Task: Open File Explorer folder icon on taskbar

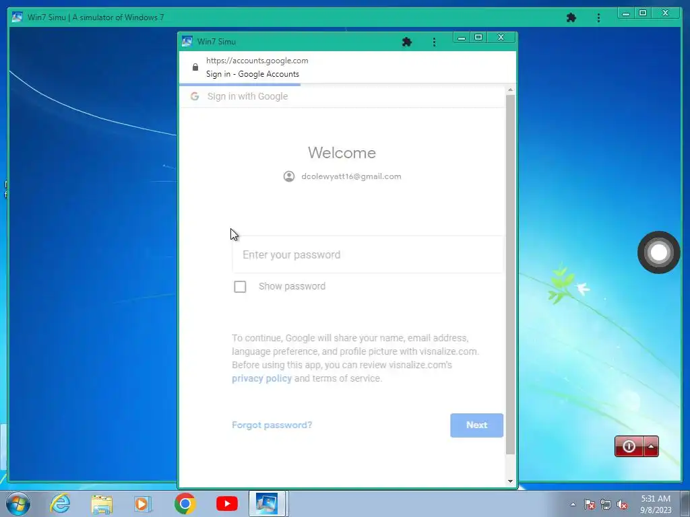Action: 102,504
